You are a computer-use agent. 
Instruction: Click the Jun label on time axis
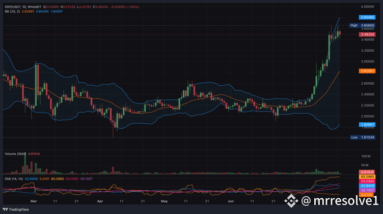click(230, 201)
